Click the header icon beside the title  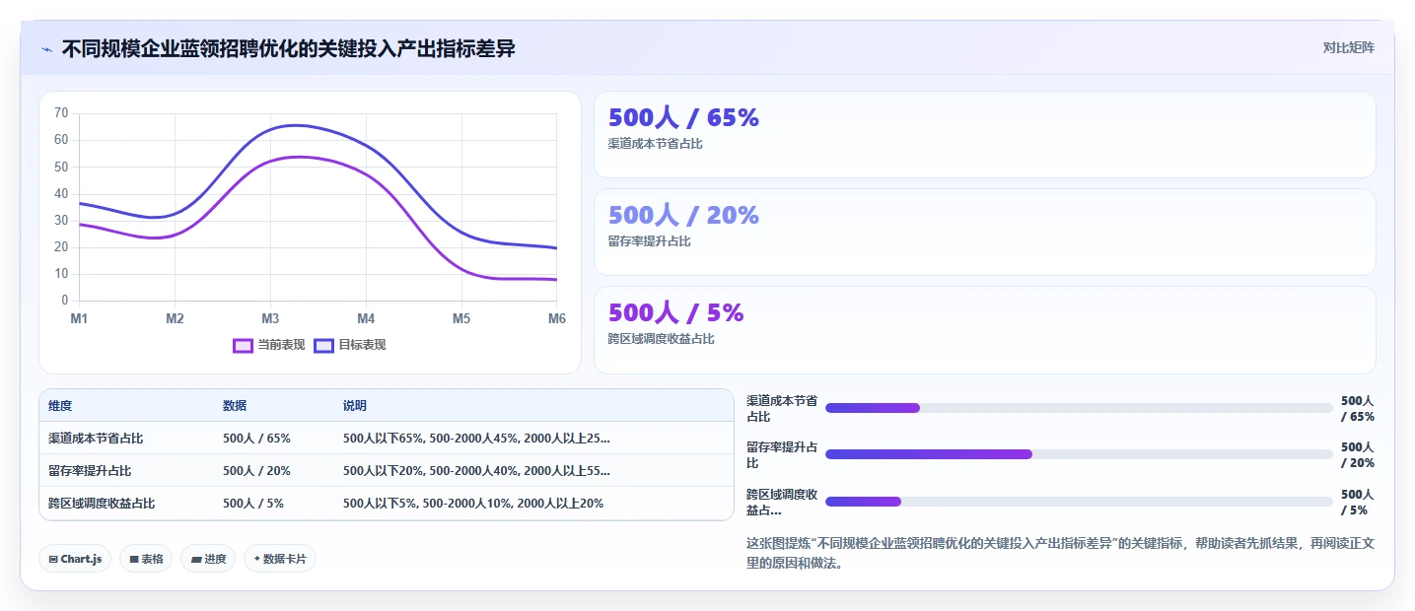(46, 48)
